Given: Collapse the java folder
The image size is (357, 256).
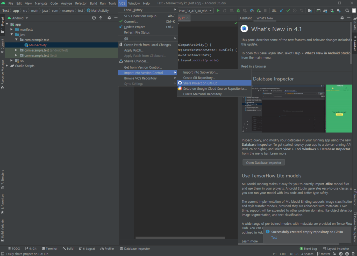Looking at the screenshot, I should pos(12,34).
